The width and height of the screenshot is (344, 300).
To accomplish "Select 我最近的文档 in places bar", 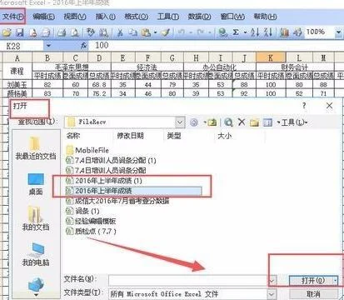I will tap(36, 148).
